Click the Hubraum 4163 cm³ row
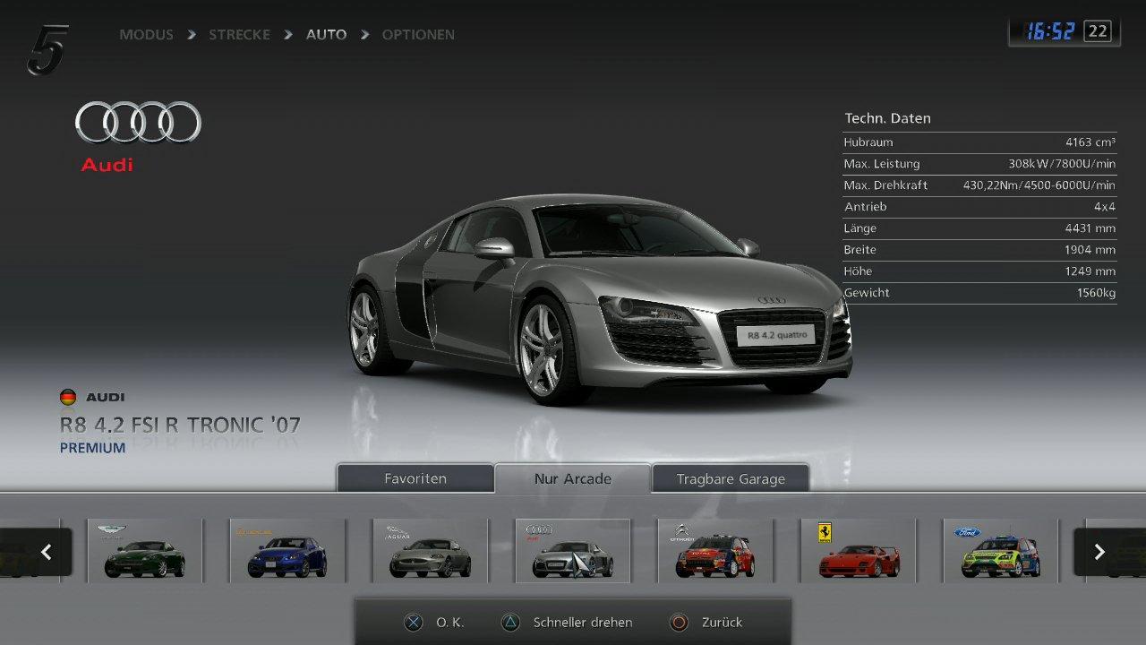Viewport: 1146px width, 645px height. pyautogui.click(x=979, y=142)
